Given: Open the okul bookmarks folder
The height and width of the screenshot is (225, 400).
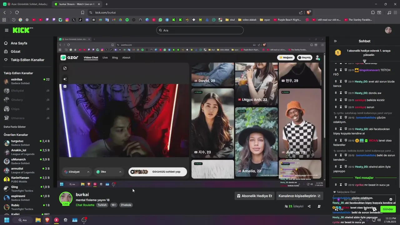Looking at the screenshot, I should tap(230, 20).
